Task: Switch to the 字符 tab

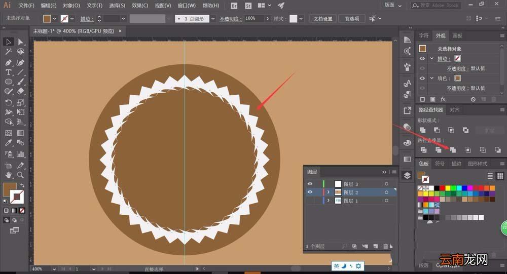Action: click(423, 35)
